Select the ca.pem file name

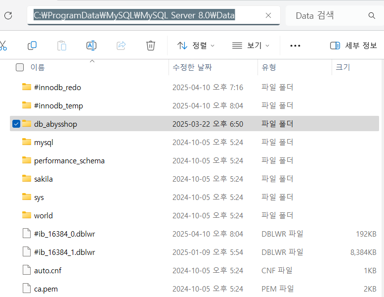[46, 289]
